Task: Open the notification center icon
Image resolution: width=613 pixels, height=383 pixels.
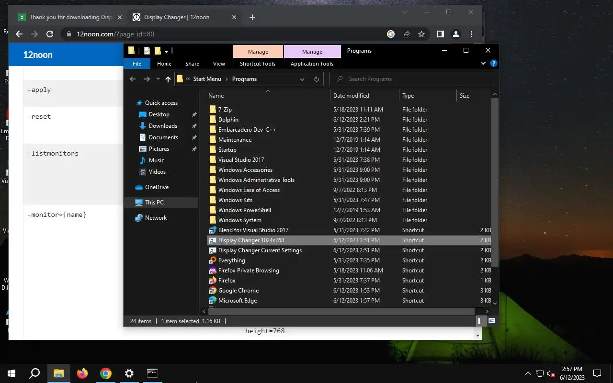Action: pyautogui.click(x=597, y=373)
